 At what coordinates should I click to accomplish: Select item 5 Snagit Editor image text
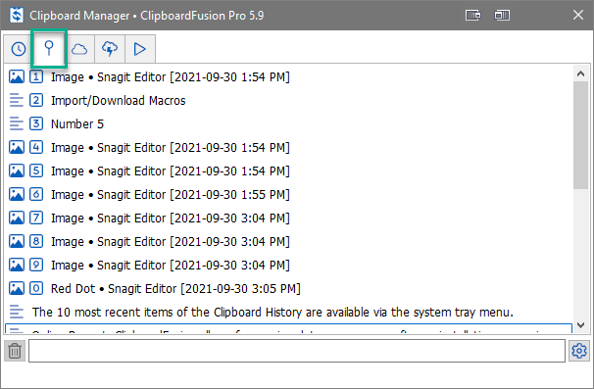pos(171,170)
